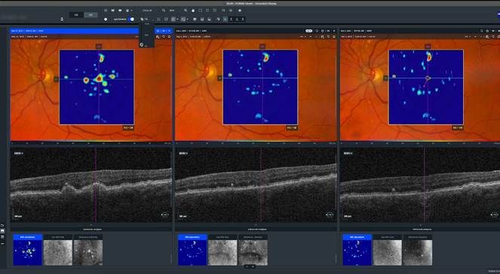500x274 pixels.
Task: Expand the save icon dropdown arrow in toolbar
Action: pyautogui.click(x=131, y=11)
